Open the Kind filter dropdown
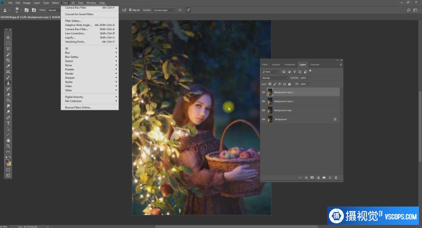 [270, 72]
